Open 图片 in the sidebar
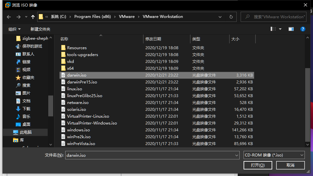Screen dimensions: 313x176 23,93
